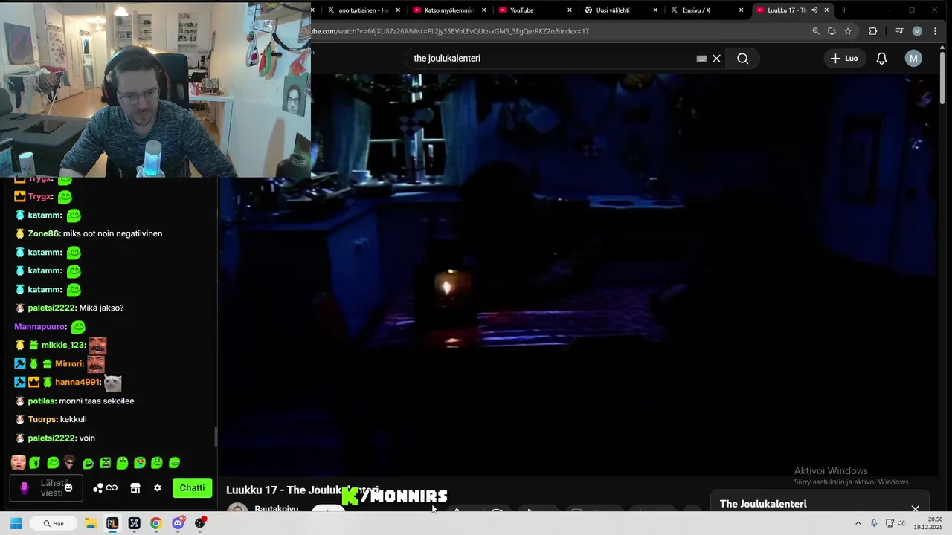
Task: Click the browser address bar URL
Action: (450, 31)
